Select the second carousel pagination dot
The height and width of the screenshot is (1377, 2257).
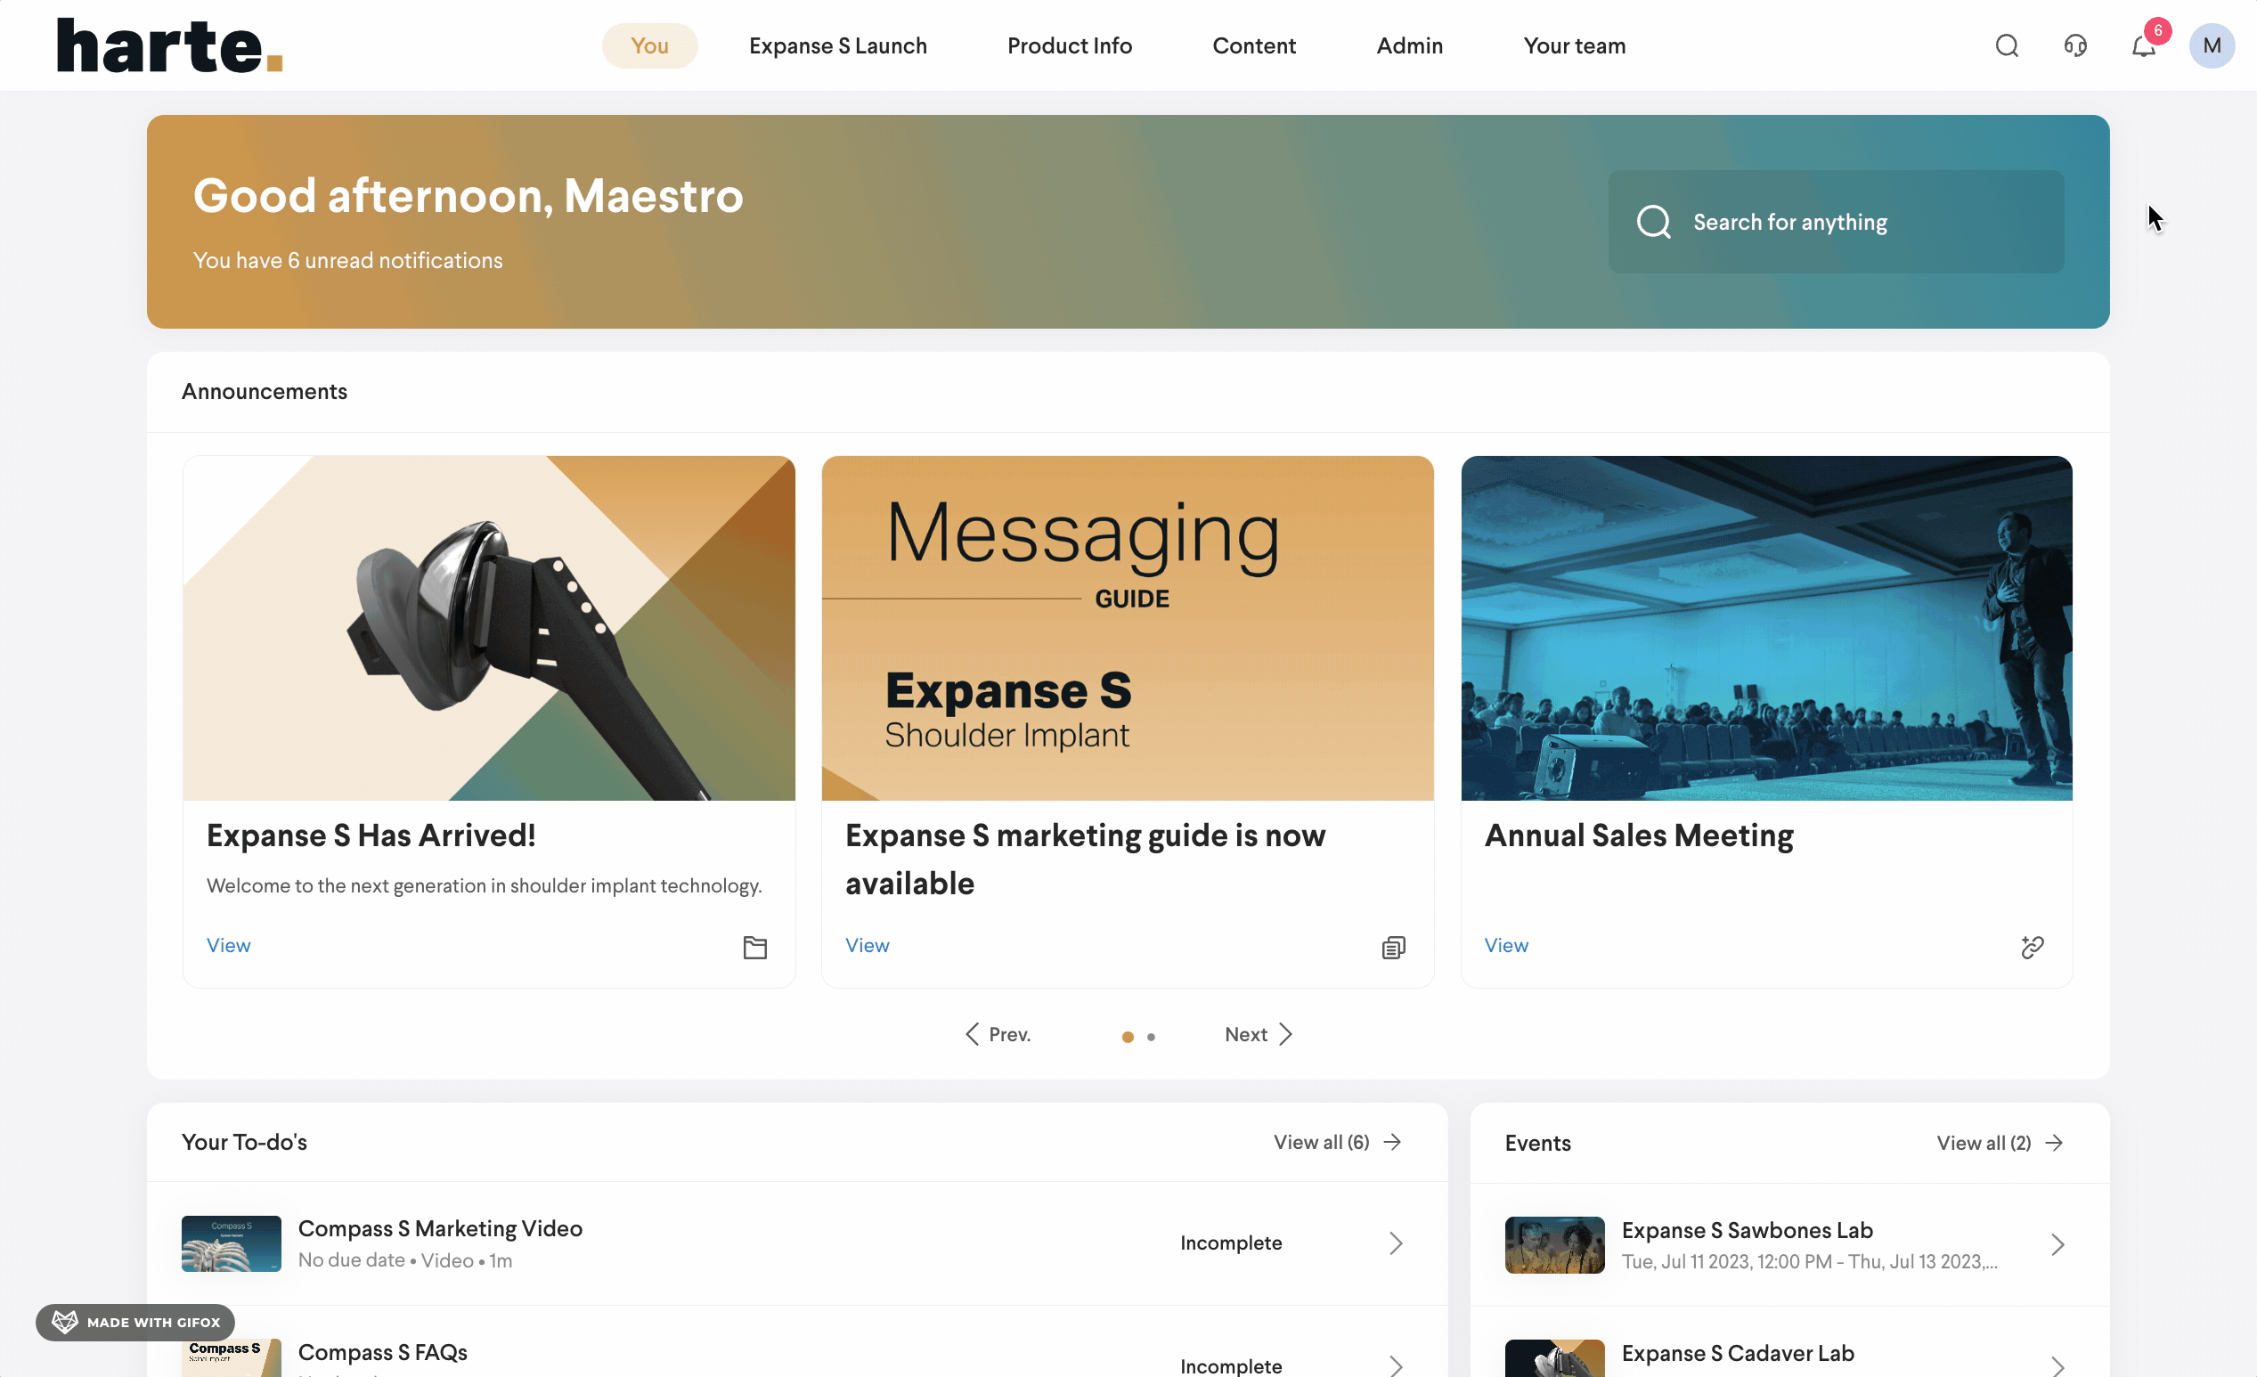click(1153, 1036)
